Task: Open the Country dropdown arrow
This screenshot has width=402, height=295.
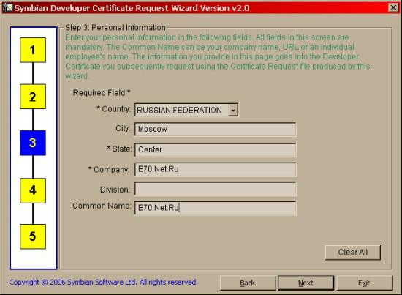Action: tap(232, 110)
